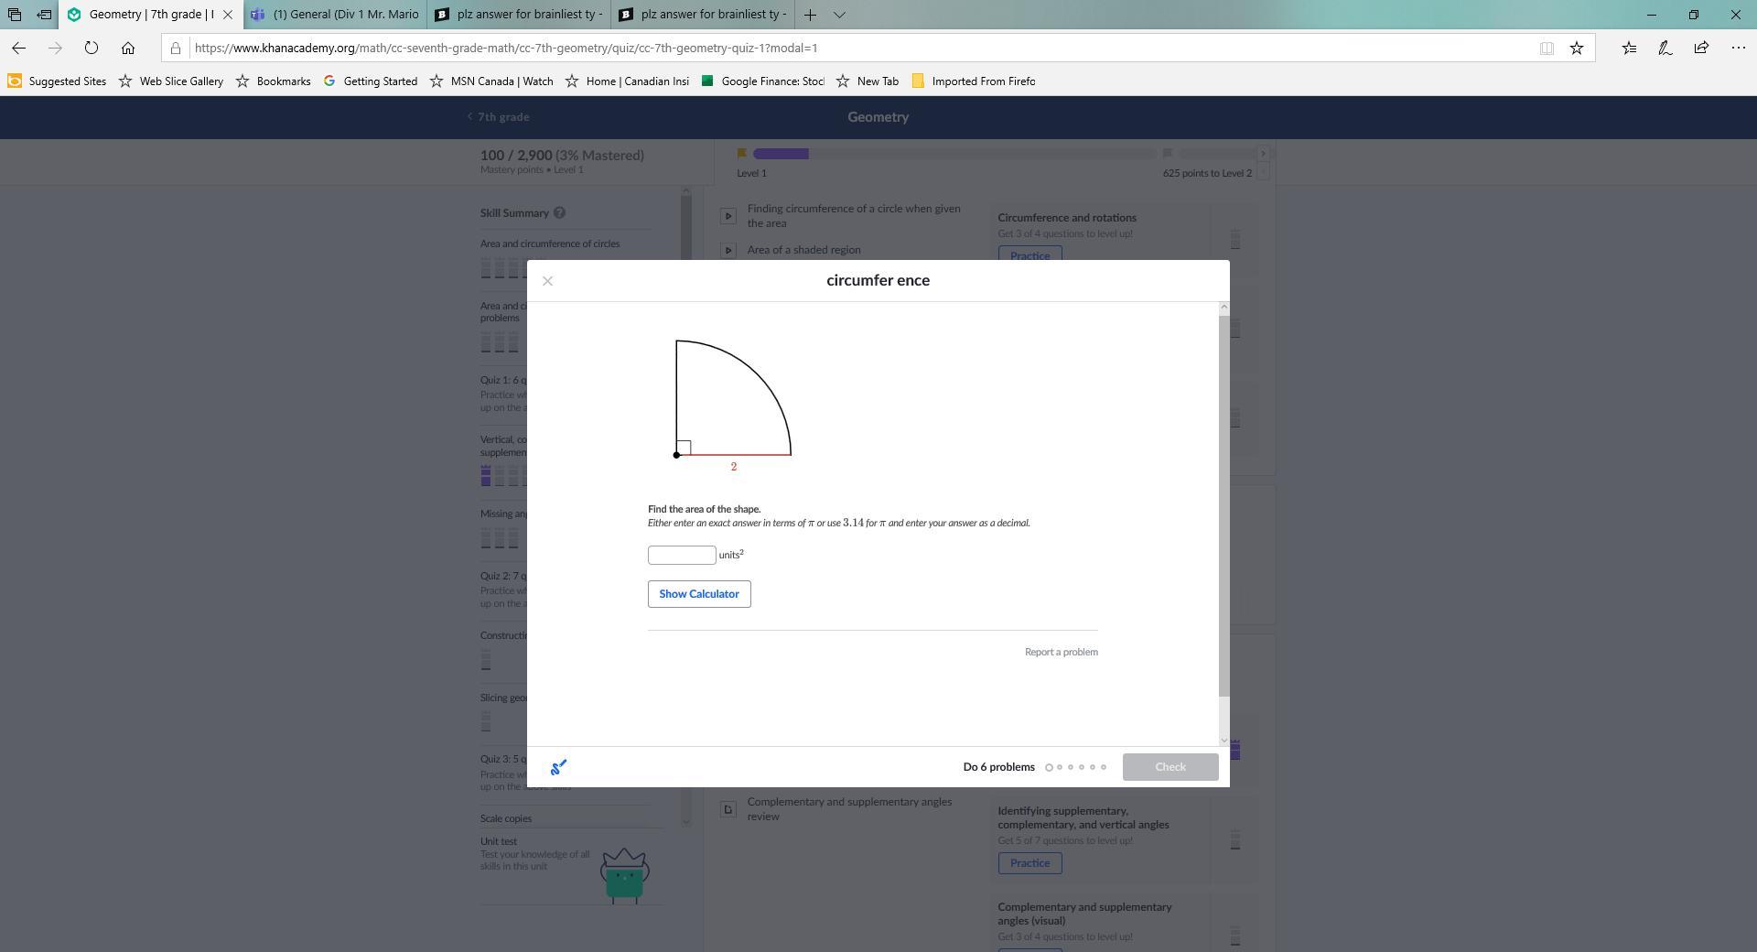The image size is (1757, 952).
Task: Switch to second plz answer for brainliest tab
Action: 703,15
